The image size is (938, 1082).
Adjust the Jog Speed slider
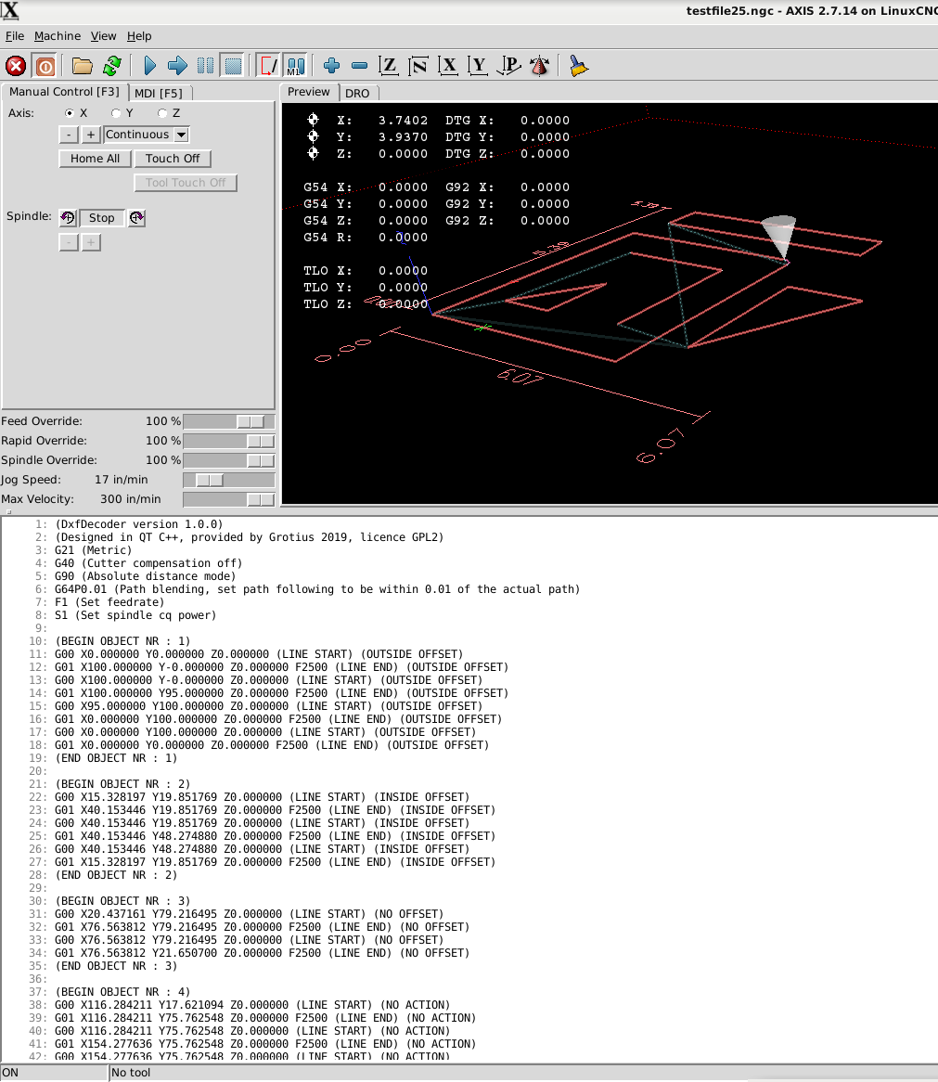(x=229, y=480)
